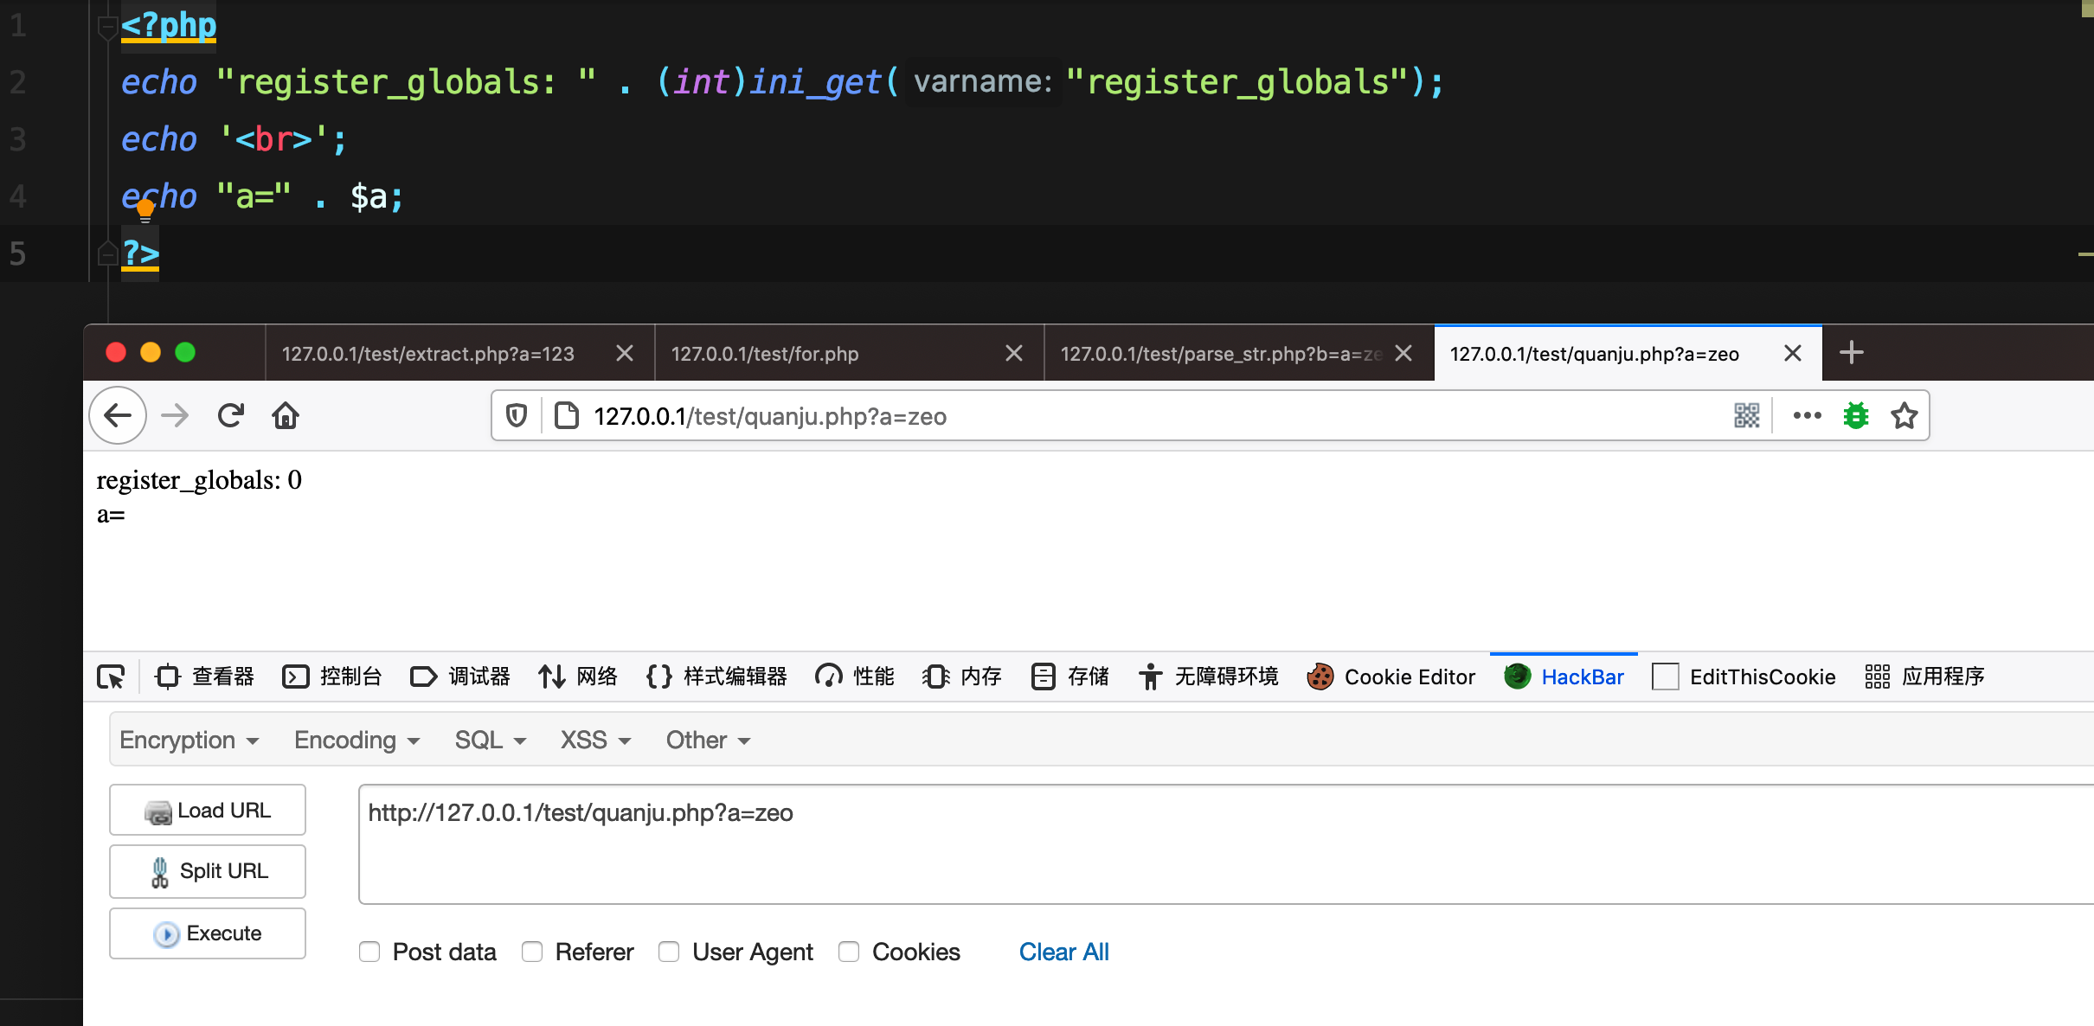Click Clear All link in HackBar

[x=1063, y=952]
